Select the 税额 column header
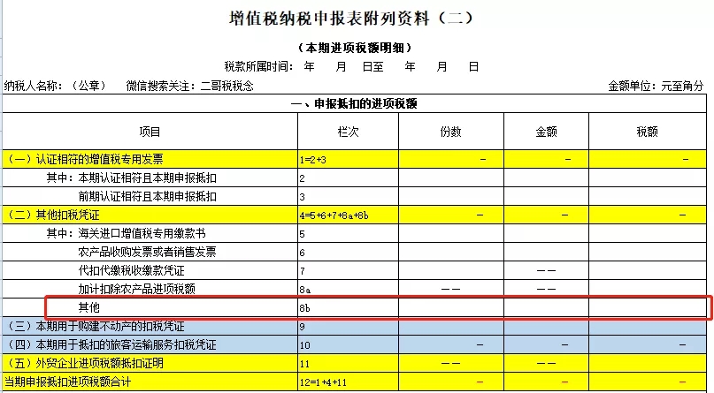Screen dimensions: 714x393 (648, 132)
